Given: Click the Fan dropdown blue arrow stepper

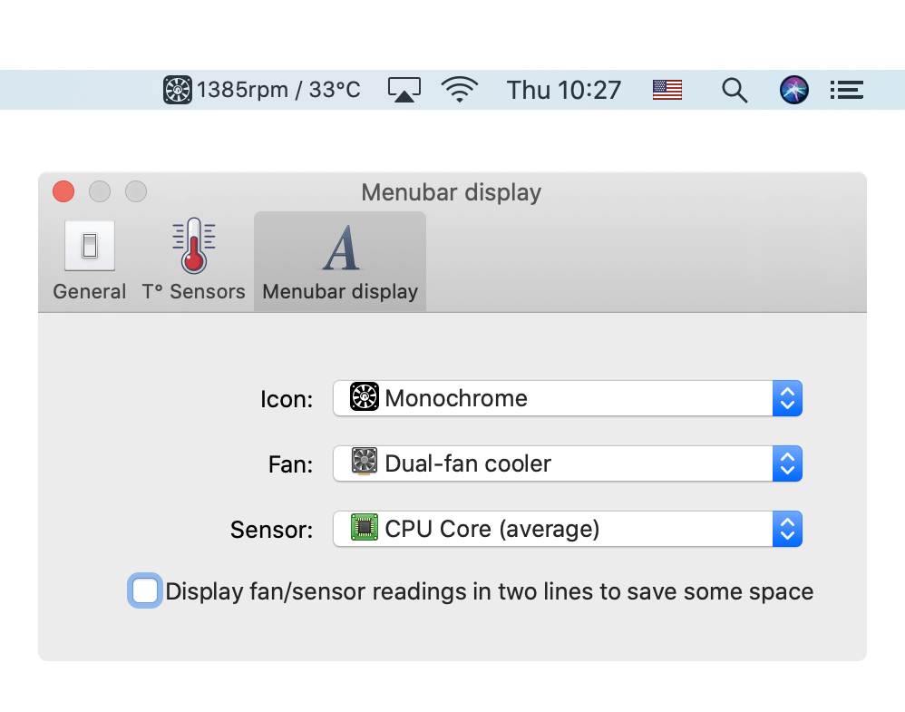Looking at the screenshot, I should (x=787, y=463).
